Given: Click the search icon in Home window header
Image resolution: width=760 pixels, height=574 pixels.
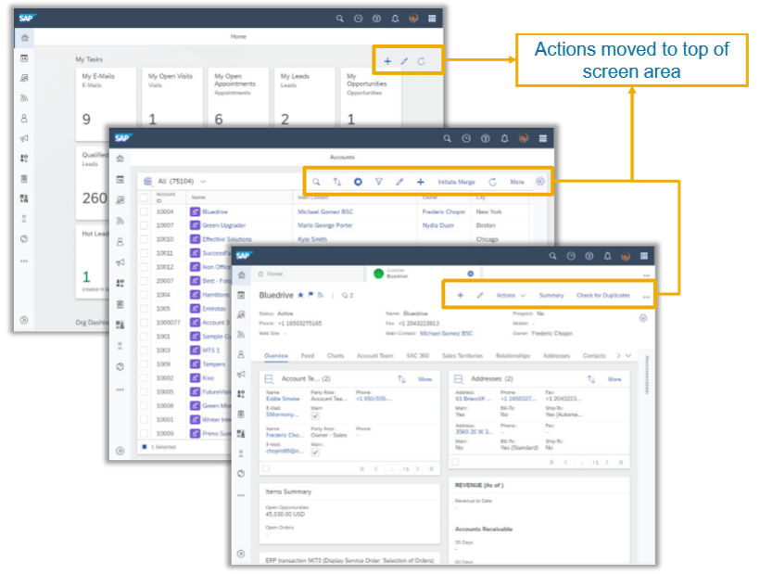Looking at the screenshot, I should (x=340, y=19).
